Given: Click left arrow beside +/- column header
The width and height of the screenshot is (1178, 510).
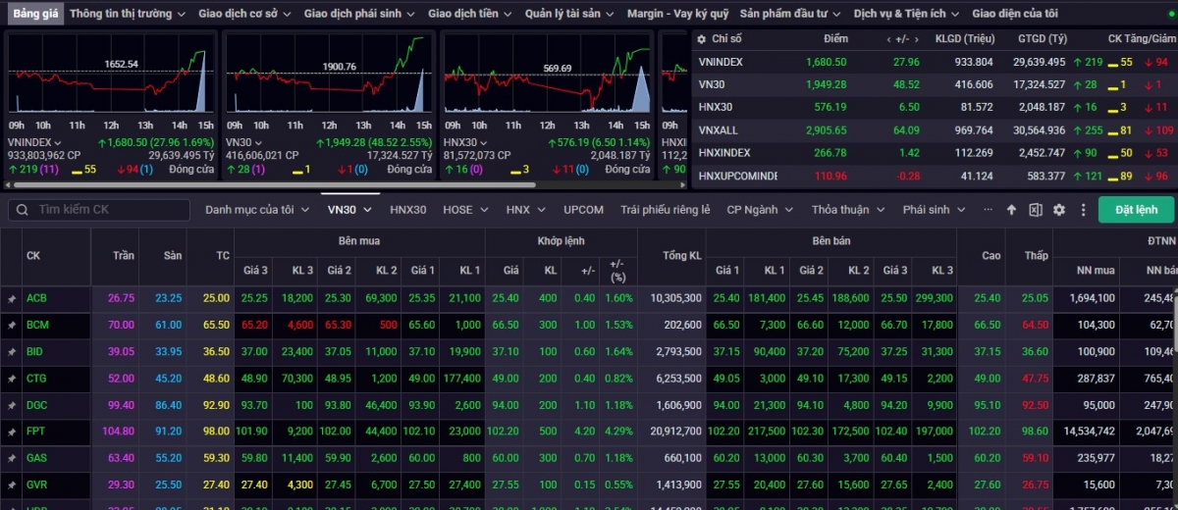Looking at the screenshot, I should 887,38.
